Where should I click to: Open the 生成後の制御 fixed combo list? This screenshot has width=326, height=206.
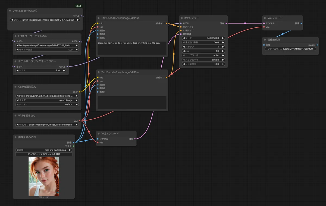pyautogui.click(x=203, y=42)
